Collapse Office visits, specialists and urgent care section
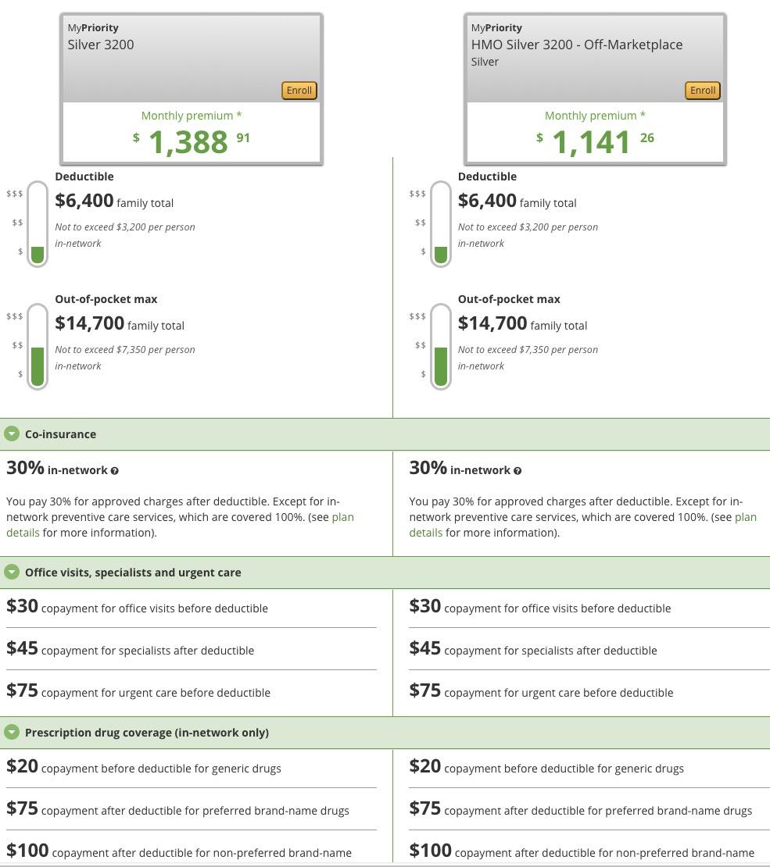Image resolution: width=770 pixels, height=867 pixels. pos(12,573)
